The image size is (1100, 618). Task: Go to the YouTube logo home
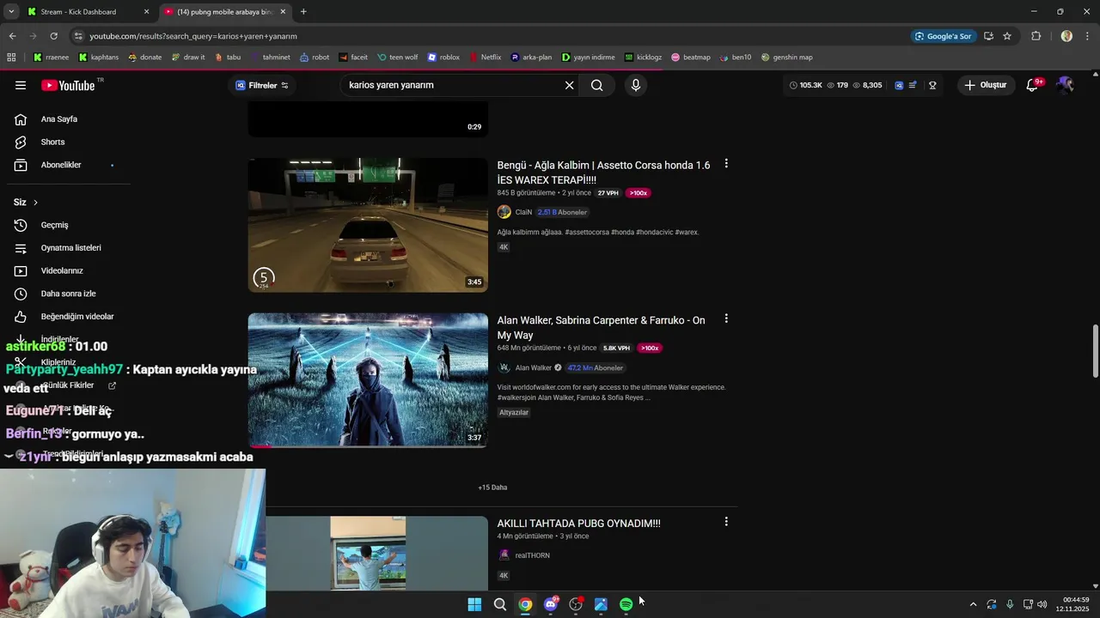pos(69,85)
